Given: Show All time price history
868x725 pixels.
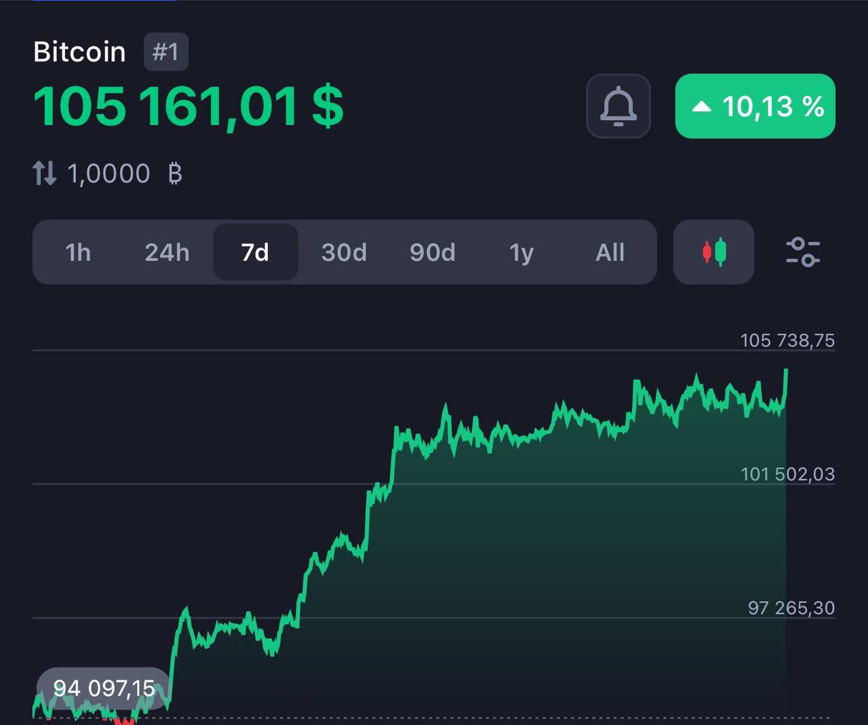Looking at the screenshot, I should click(x=610, y=252).
